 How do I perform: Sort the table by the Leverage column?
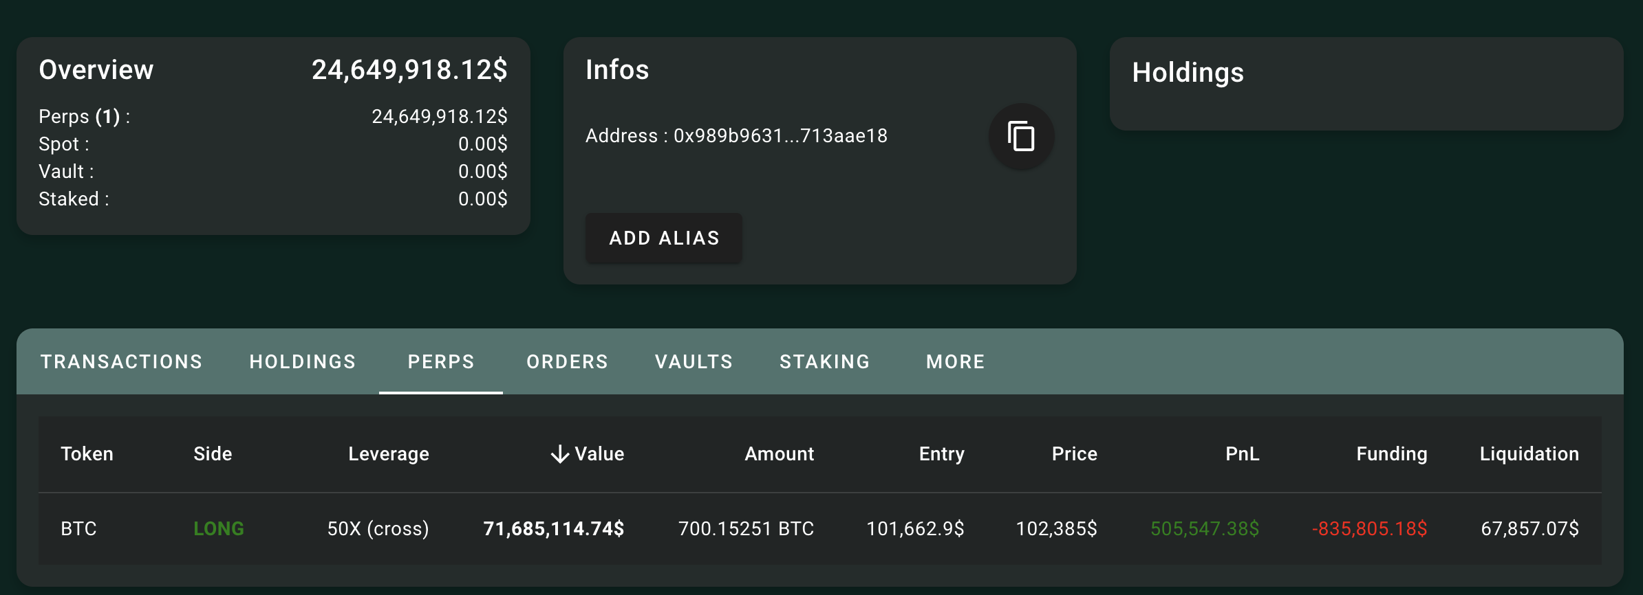pos(389,454)
